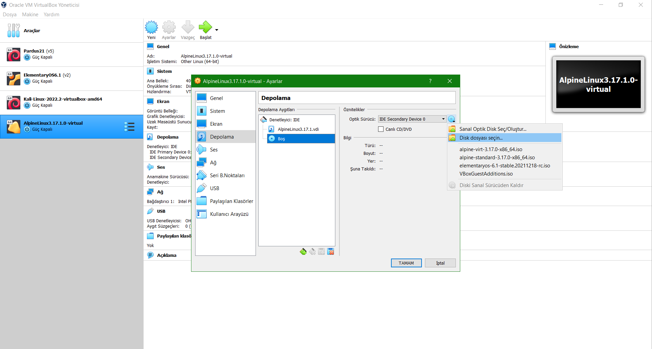This screenshot has width=652, height=349.
Task: Open the Optik Sürücü IDE Secondary Device dropdown
Action: pos(412,119)
